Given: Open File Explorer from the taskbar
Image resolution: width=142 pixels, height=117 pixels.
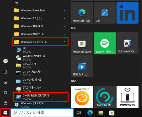Looking at the screenshot, I should (x=101, y=113).
